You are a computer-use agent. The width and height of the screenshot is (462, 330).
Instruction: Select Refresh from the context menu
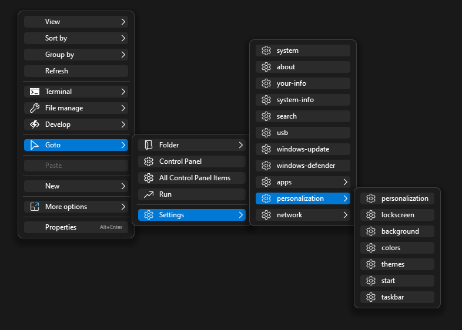click(76, 71)
